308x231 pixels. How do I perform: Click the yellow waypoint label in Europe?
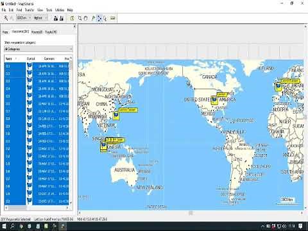pyautogui.click(x=290, y=81)
